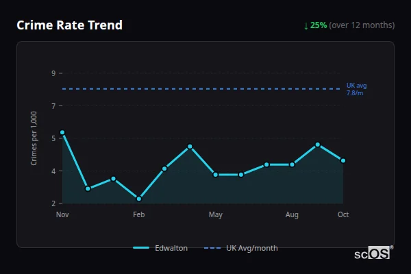The width and height of the screenshot is (411, 274).
Task: Toggle the Edwalton legend entry
Action: coord(160,248)
